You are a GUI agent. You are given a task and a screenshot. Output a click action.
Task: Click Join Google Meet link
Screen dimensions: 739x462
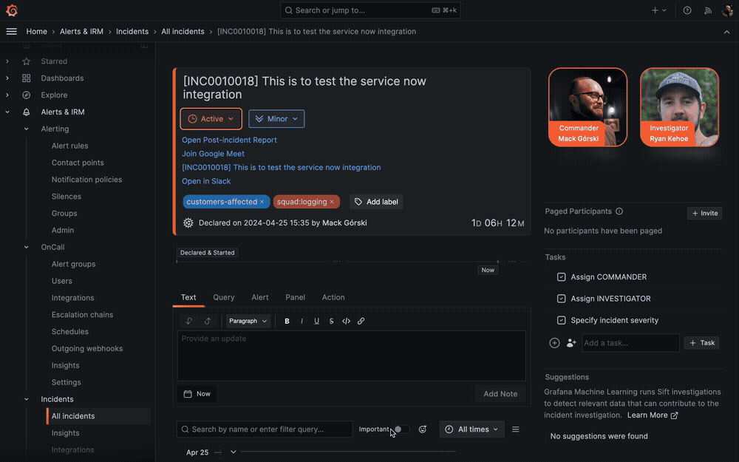tap(213, 154)
